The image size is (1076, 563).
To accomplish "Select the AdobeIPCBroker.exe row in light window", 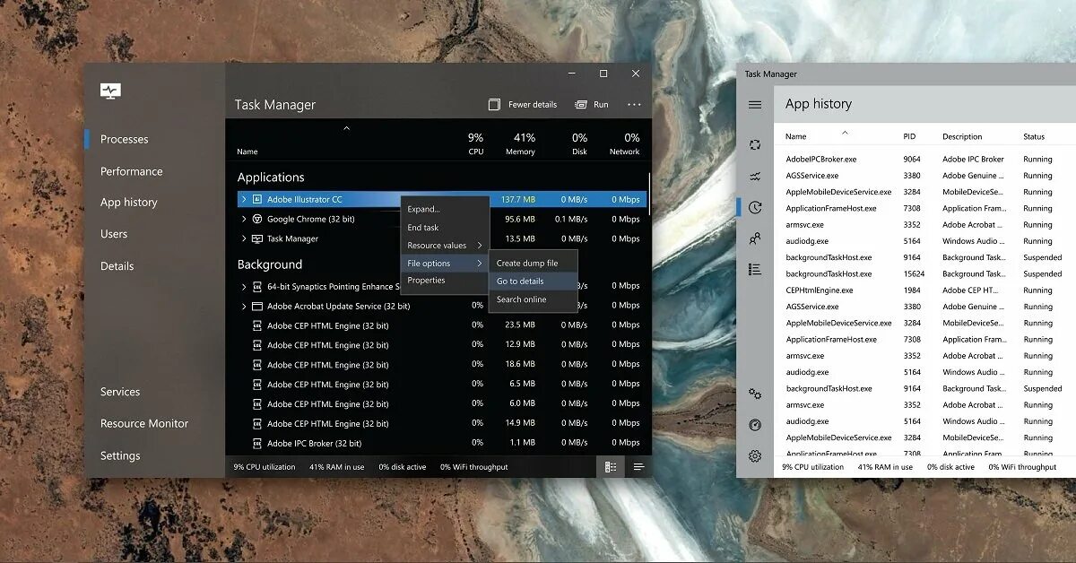I will point(924,160).
